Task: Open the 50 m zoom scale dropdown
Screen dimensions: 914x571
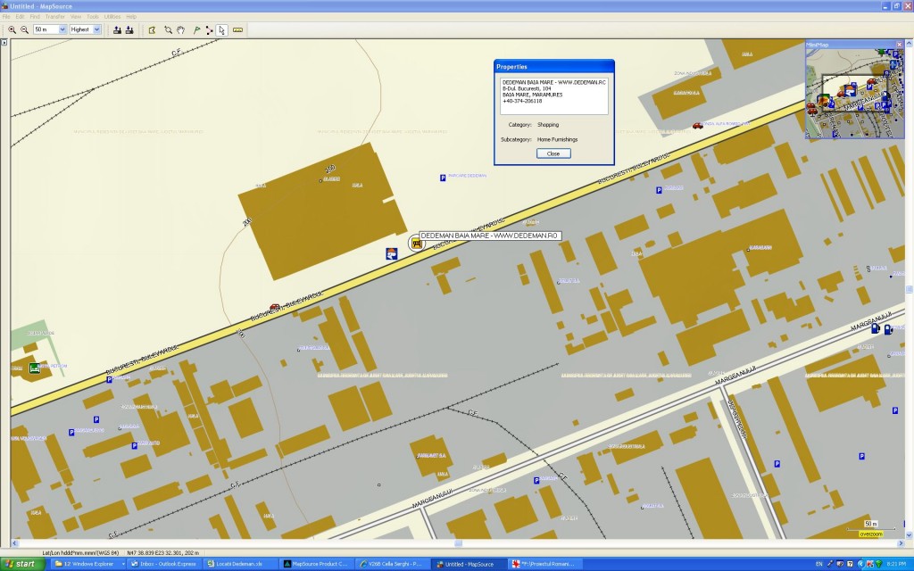Action: (x=62, y=29)
